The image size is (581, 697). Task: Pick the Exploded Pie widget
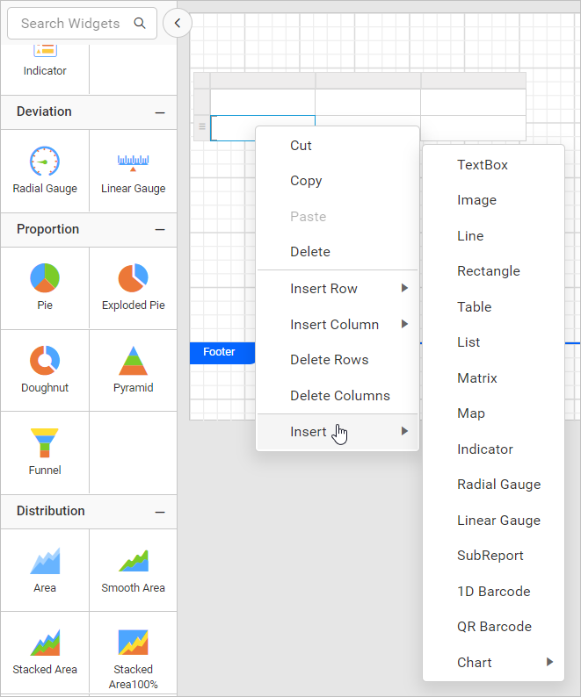point(133,288)
